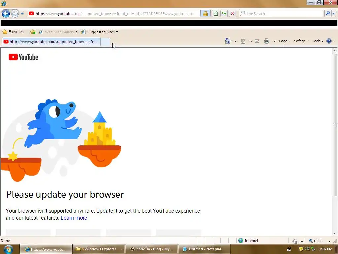
Task: Toggle Compatibility View broken-page icon
Action: tap(215, 13)
